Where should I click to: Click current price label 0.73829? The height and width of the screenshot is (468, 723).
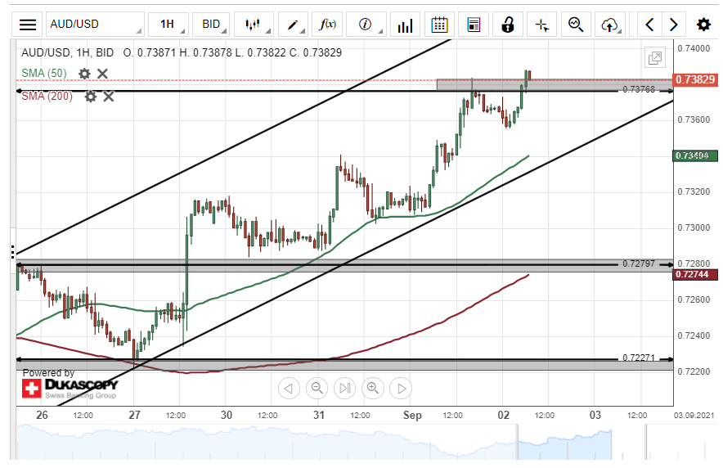(x=695, y=79)
